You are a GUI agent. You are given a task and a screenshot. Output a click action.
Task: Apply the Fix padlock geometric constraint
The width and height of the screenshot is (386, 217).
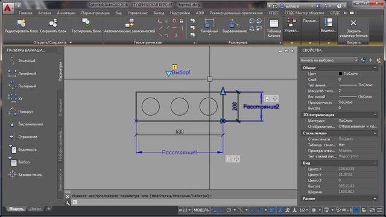tap(182, 21)
